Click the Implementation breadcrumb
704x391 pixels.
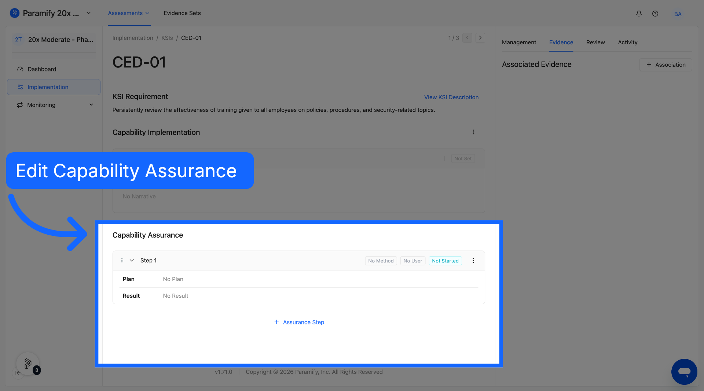(x=133, y=38)
